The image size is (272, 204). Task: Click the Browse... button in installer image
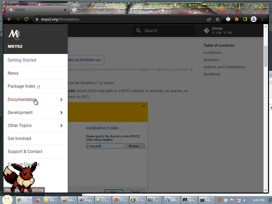pos(135,146)
